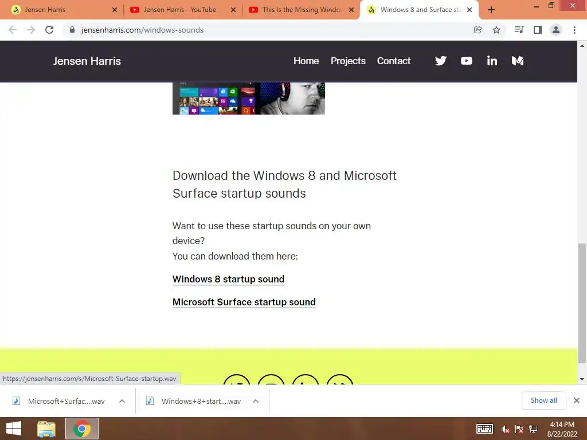Viewport: 587px width, 440px height.
Task: Bookmark this page with the star icon
Action: [x=496, y=30]
